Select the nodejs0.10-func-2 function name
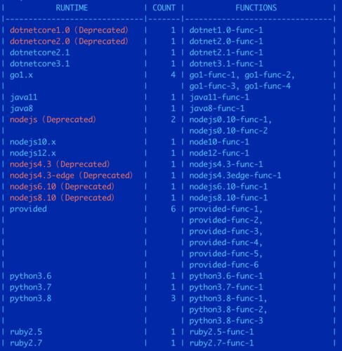 [x=228, y=131]
